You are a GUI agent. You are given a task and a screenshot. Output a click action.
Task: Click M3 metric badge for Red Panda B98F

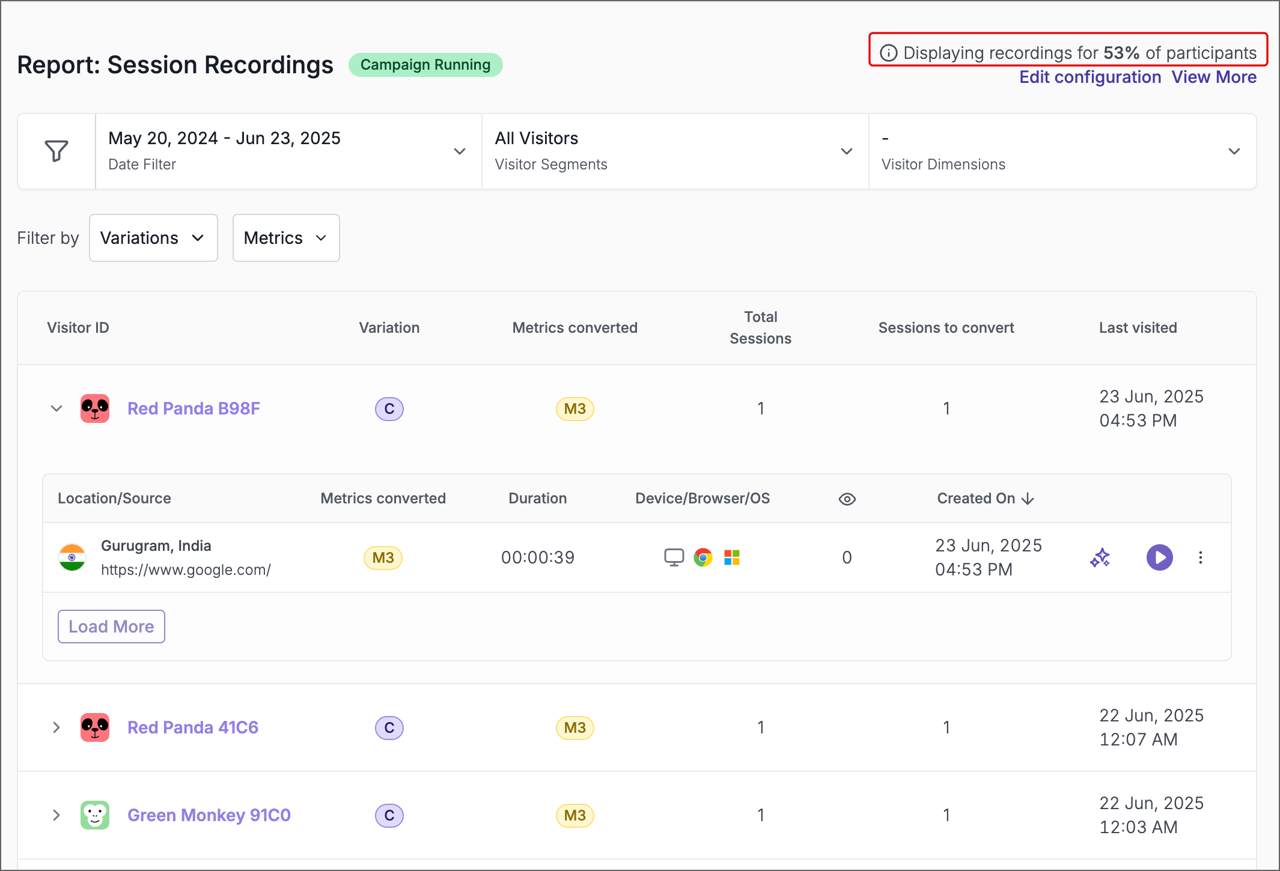(x=575, y=409)
